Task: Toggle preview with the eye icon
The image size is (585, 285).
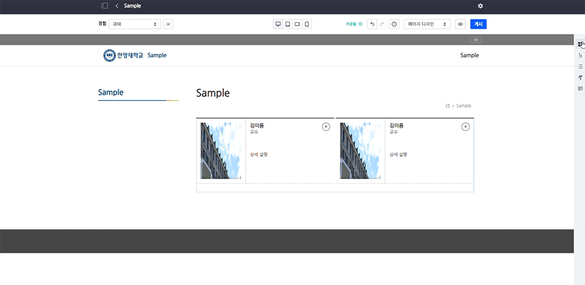Action: [460, 24]
